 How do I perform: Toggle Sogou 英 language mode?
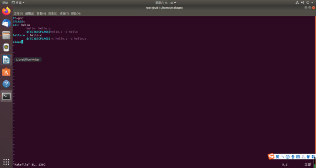pos(278,157)
